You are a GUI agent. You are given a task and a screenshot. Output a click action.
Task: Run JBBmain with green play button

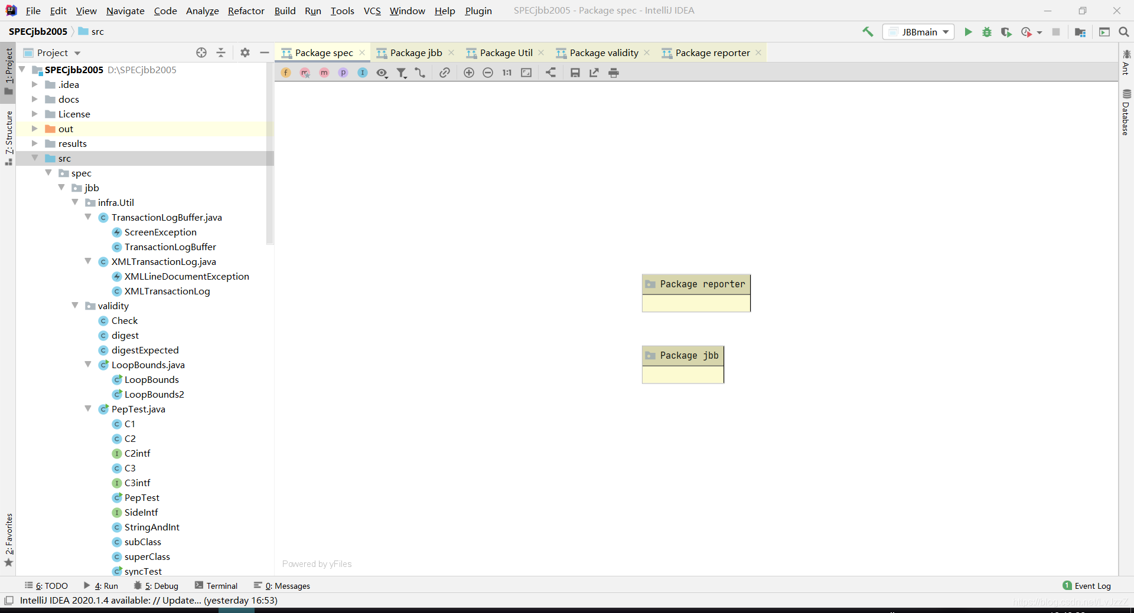pos(968,32)
